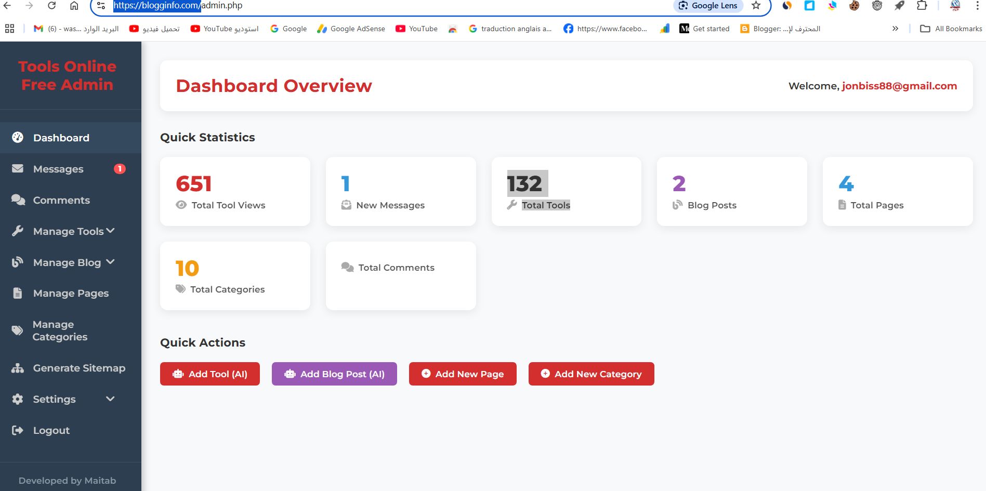The height and width of the screenshot is (491, 986).
Task: Click the Add New Category button
Action: tap(591, 374)
